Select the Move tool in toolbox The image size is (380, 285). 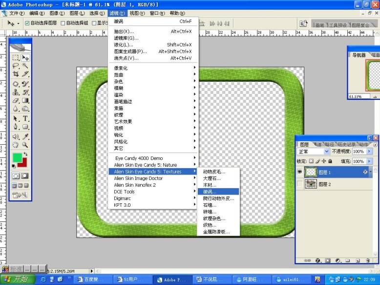(25, 58)
